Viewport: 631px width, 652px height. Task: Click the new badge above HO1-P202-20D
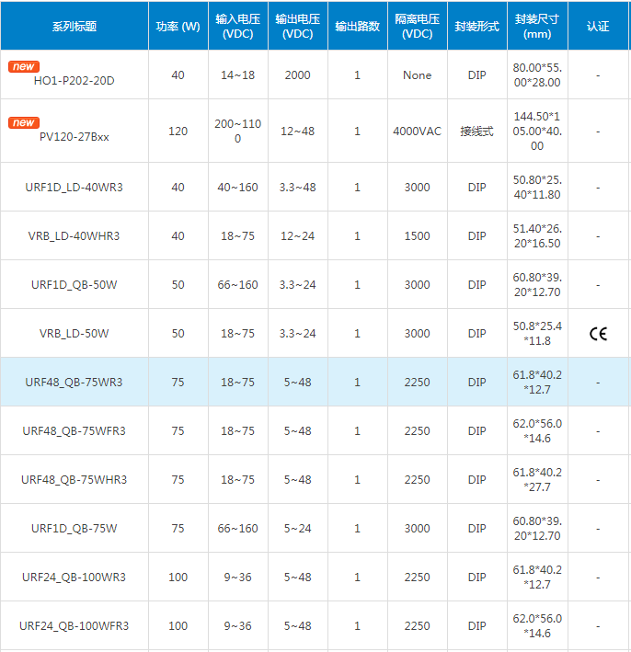pyautogui.click(x=24, y=66)
